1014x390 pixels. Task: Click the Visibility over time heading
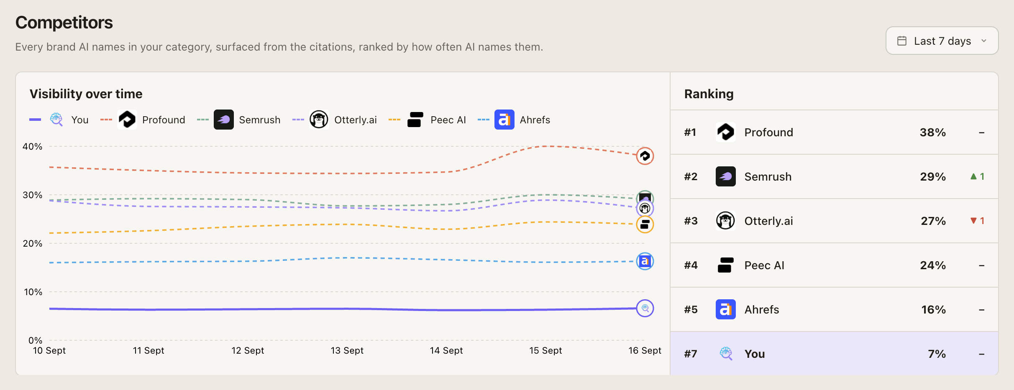tap(86, 94)
